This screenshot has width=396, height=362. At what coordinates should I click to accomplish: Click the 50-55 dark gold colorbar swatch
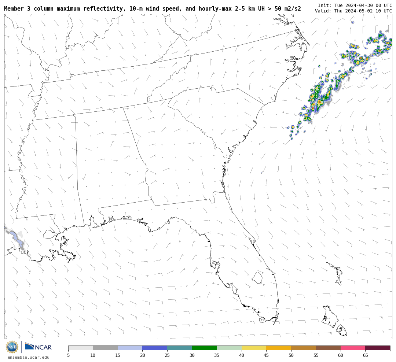pyautogui.click(x=303, y=348)
